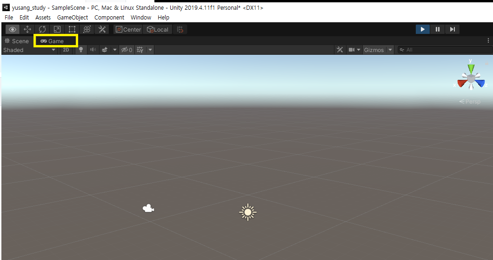Click the orientation gizmo center cube
The image size is (493, 260).
click(471, 78)
